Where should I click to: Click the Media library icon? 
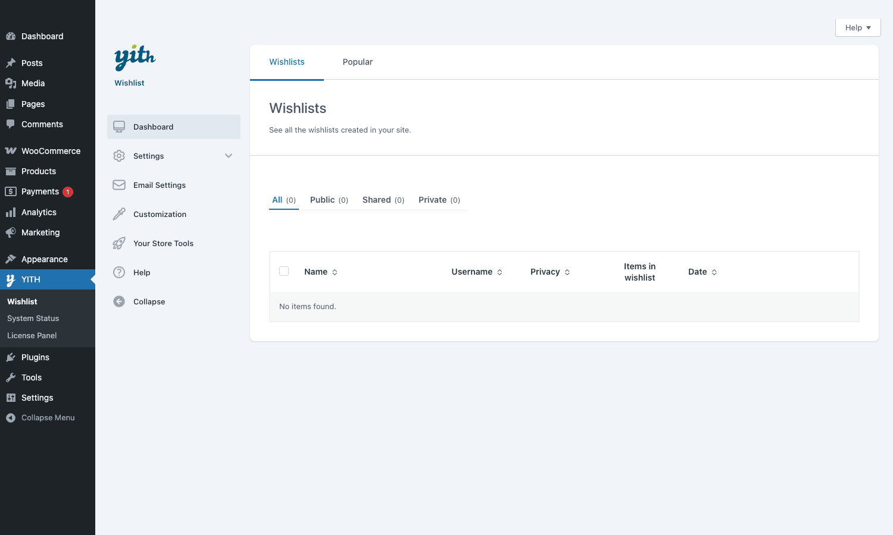point(11,83)
